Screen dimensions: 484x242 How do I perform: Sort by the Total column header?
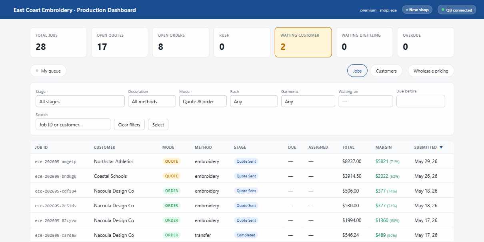tap(348, 148)
